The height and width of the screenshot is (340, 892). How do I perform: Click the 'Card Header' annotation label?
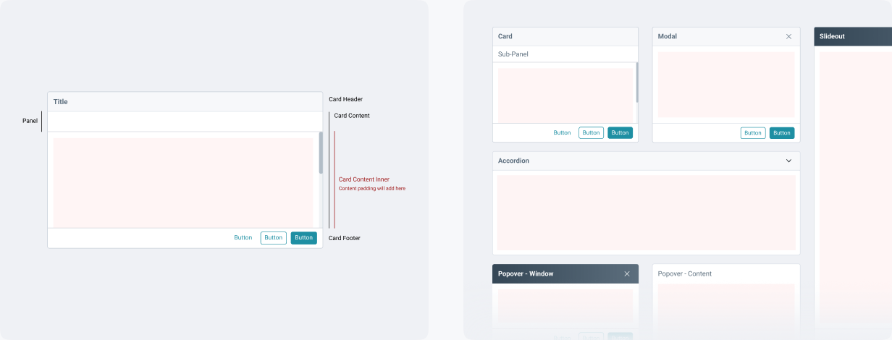coord(346,99)
